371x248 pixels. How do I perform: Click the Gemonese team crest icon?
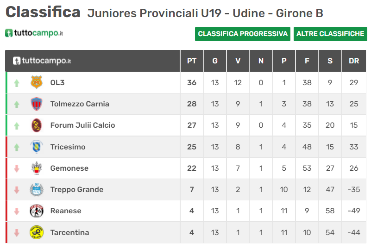tap(36, 168)
